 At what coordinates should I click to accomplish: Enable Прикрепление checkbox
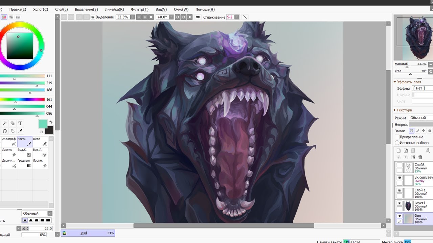(x=397, y=137)
